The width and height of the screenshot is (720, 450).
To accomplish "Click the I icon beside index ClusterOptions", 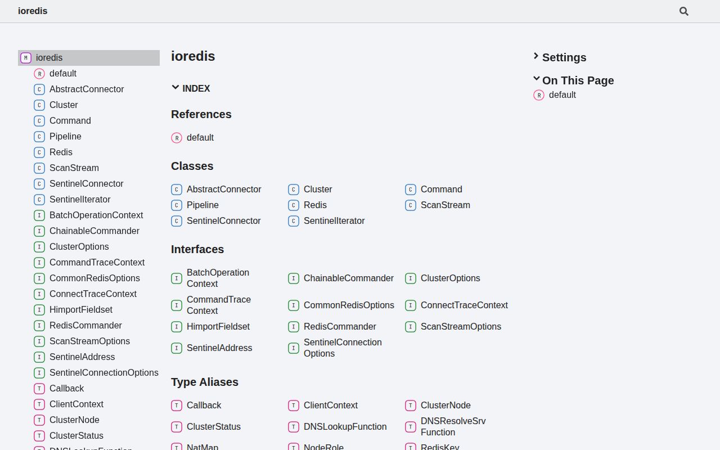I will click(x=411, y=278).
